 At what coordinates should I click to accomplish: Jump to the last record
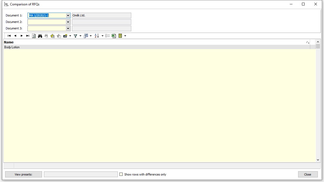28,36
